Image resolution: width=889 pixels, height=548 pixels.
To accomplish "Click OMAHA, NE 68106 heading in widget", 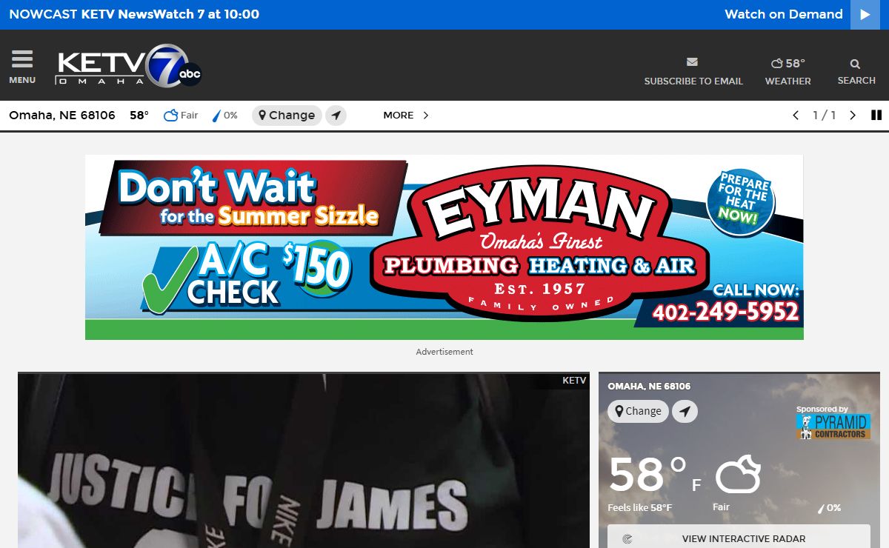I will (649, 387).
